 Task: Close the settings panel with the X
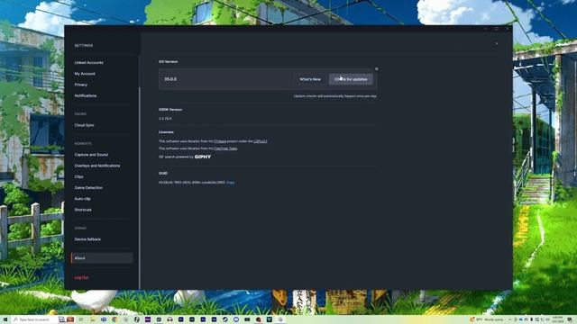pyautogui.click(x=497, y=43)
